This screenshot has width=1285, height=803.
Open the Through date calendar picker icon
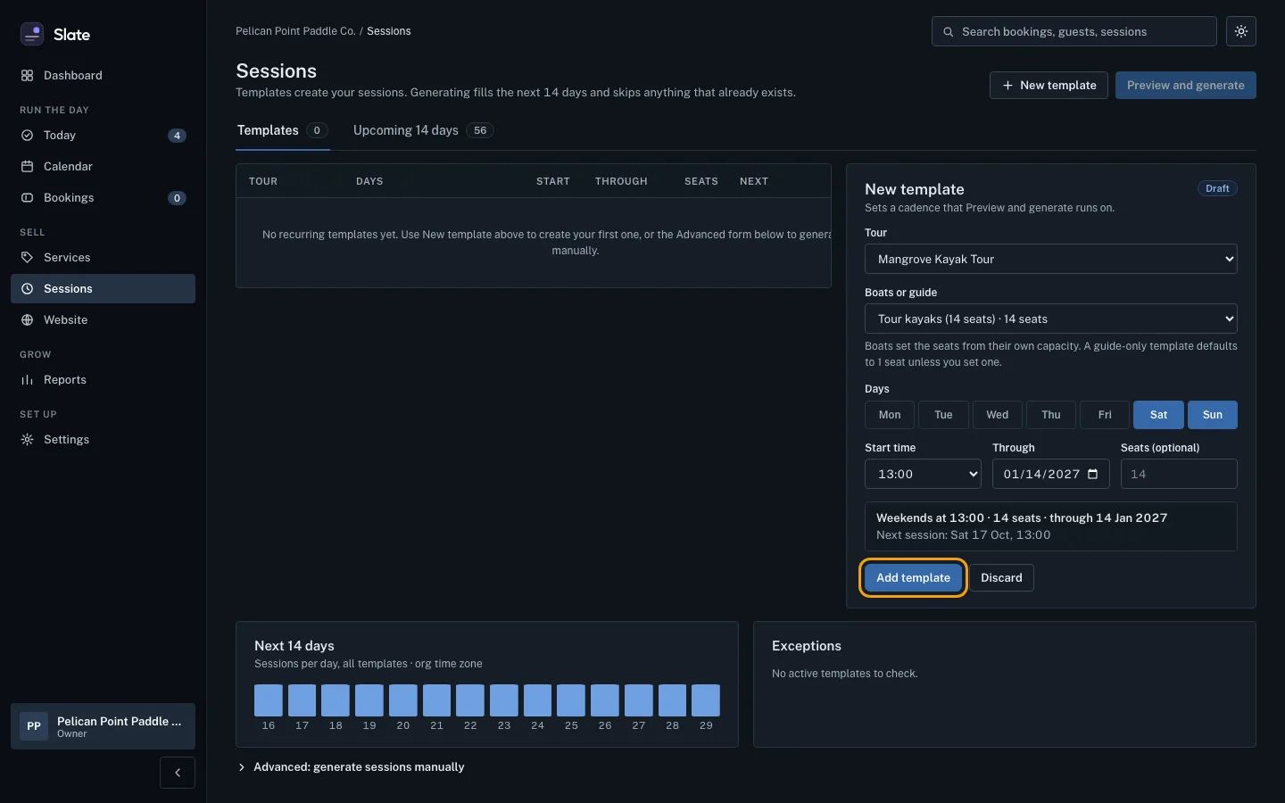(x=1093, y=474)
